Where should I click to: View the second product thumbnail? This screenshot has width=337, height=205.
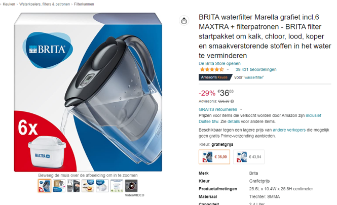click(x=59, y=186)
